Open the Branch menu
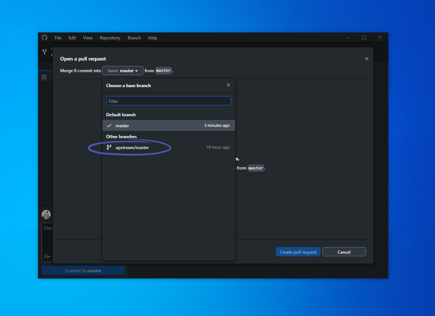The height and width of the screenshot is (316, 435). point(134,38)
